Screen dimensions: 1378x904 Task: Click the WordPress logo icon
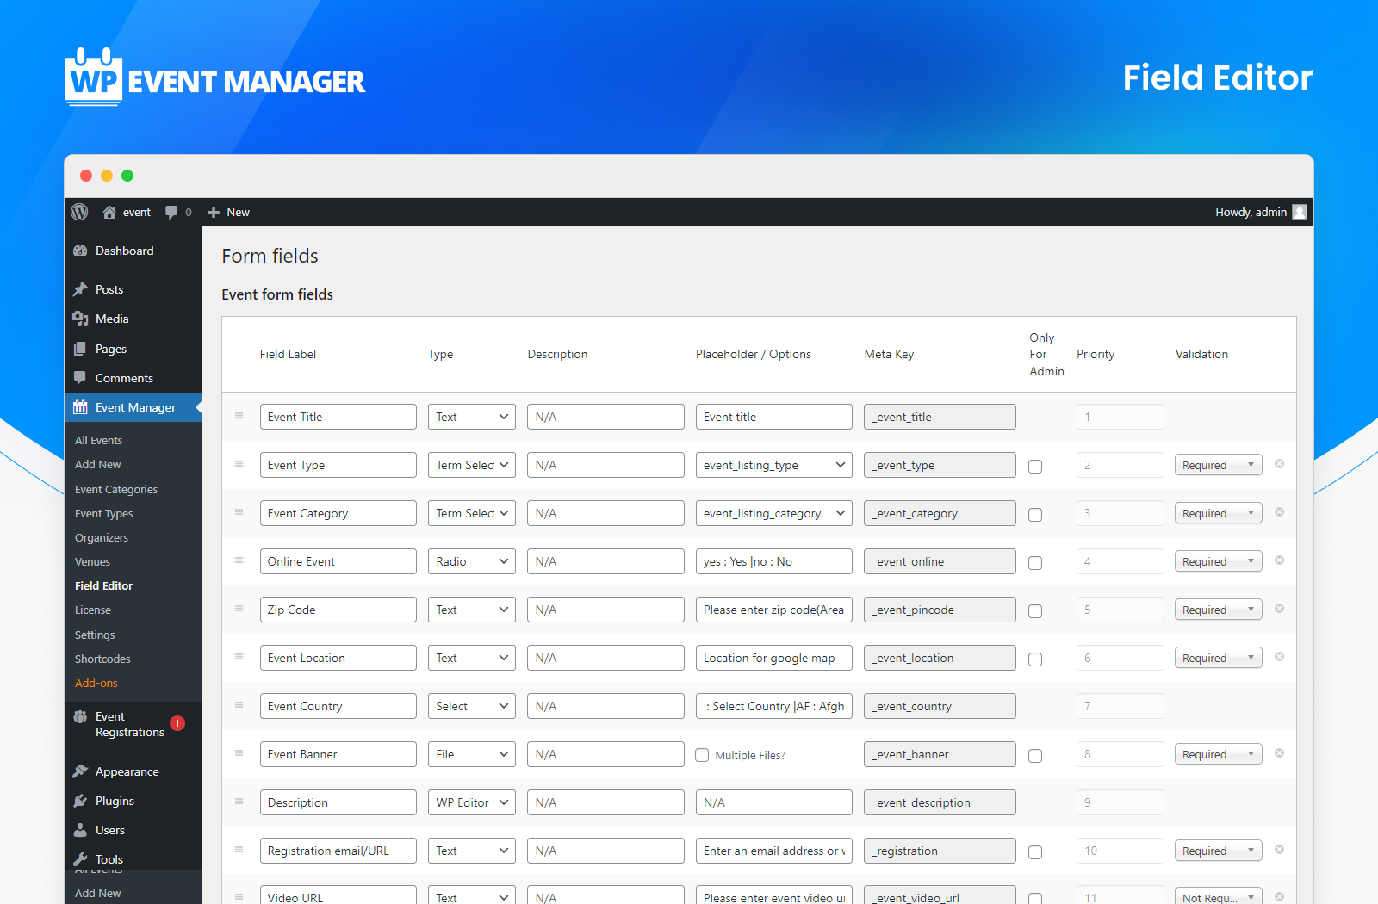tap(79, 212)
